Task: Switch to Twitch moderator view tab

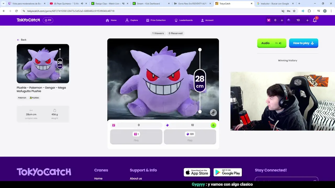Action: [x=27, y=4]
